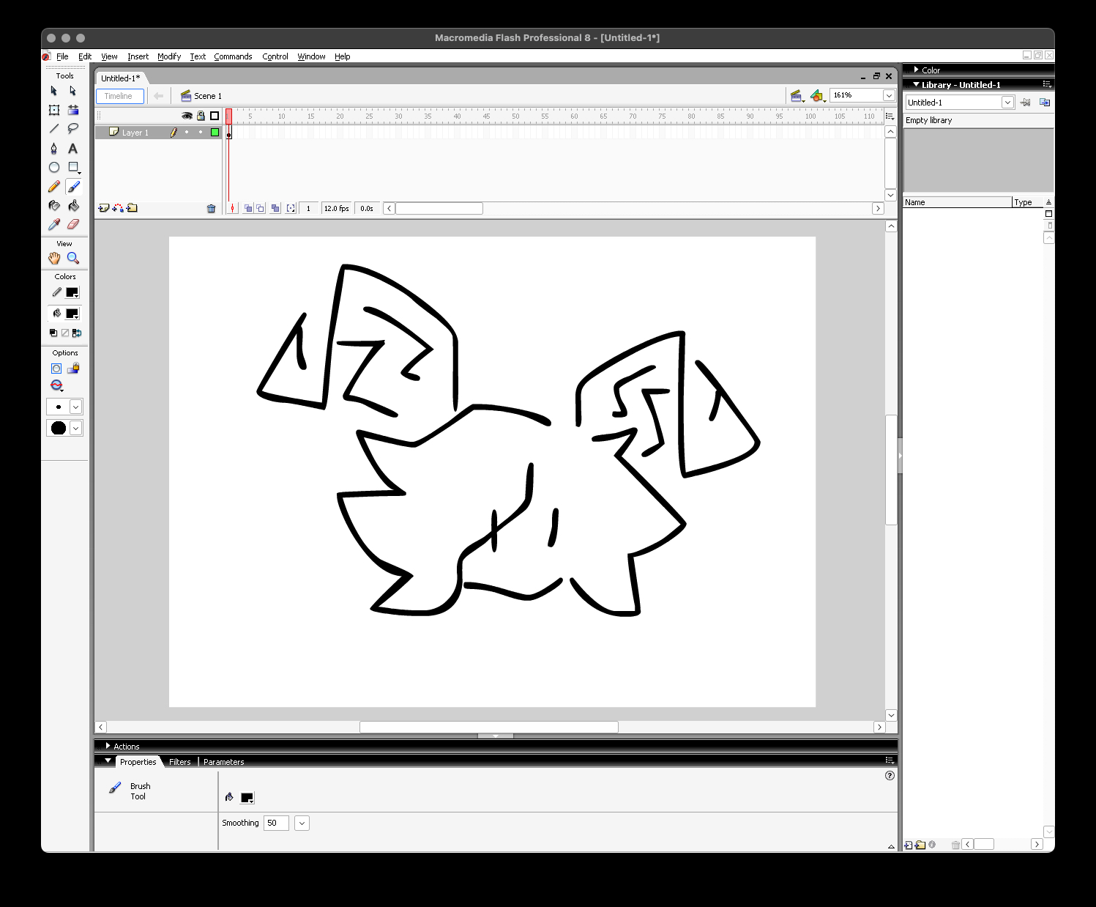Delete layer using the trash icon
This screenshot has width=1096, height=907.
(211, 209)
